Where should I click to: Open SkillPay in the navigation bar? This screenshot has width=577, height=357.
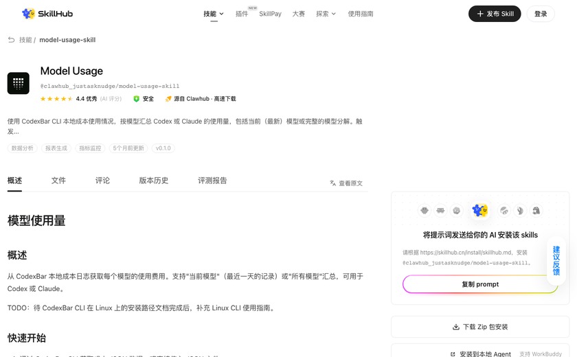point(270,14)
